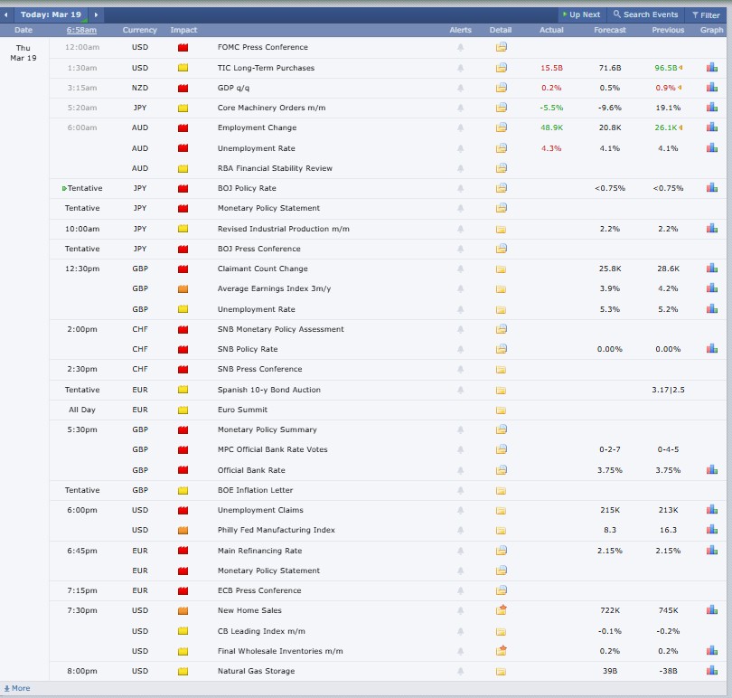Click the Philly Fed Manufacturing Index event
This screenshot has width=732, height=698.
[x=276, y=530]
